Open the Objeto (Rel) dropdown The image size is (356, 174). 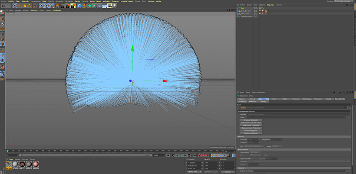click(x=194, y=172)
